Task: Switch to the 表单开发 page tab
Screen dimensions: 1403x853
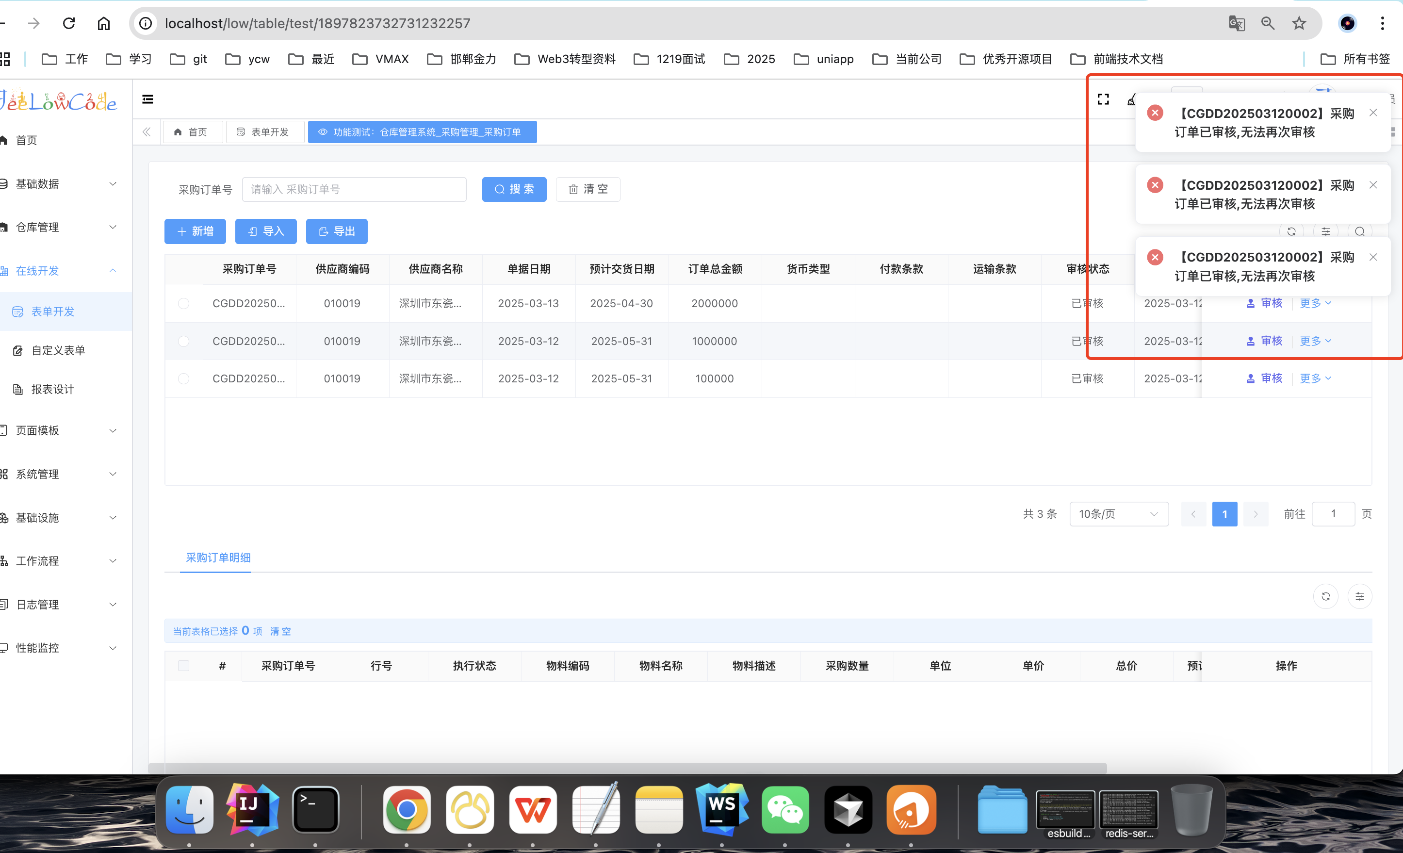Action: (x=265, y=132)
